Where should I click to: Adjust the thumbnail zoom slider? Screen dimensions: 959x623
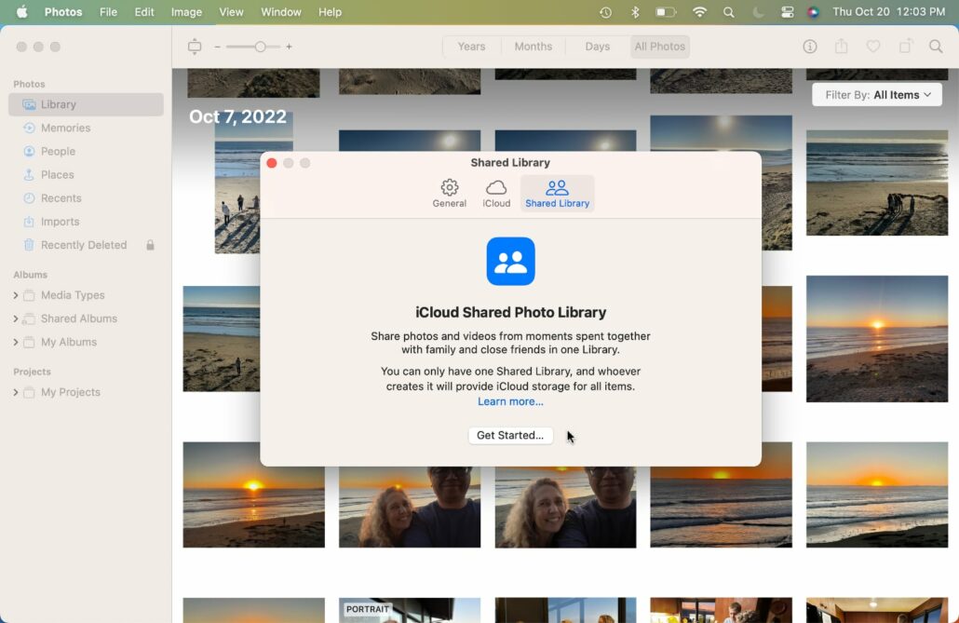[x=260, y=47]
